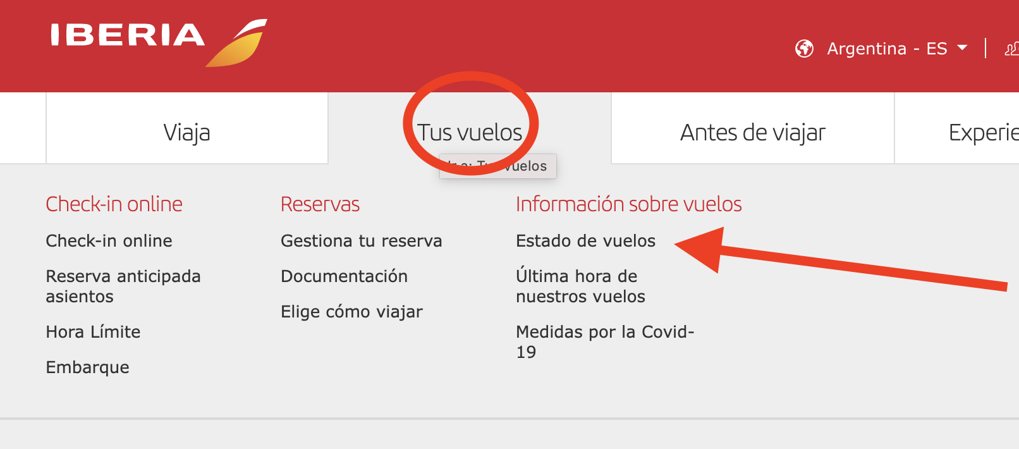The width and height of the screenshot is (1019, 449).
Task: Open Elige cómo viajar link
Action: click(x=351, y=312)
